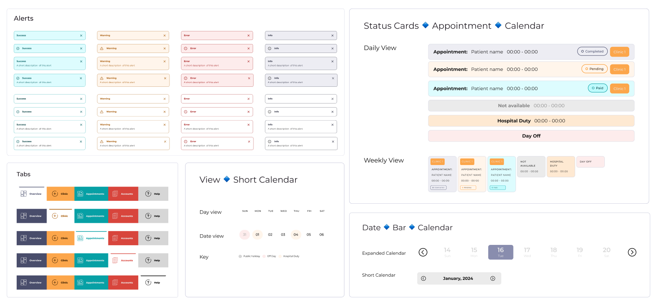This screenshot has height=306, width=657.
Task: Click the Day Off bar in Daily View
Action: click(531, 136)
